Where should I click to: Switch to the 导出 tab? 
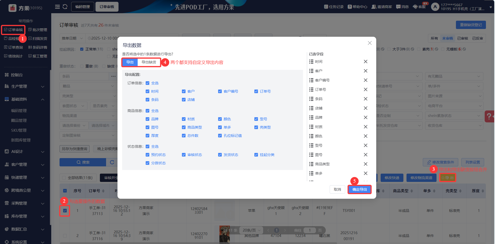coord(130,62)
